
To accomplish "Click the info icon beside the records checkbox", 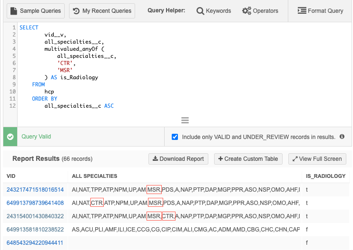I will (x=342, y=137).
